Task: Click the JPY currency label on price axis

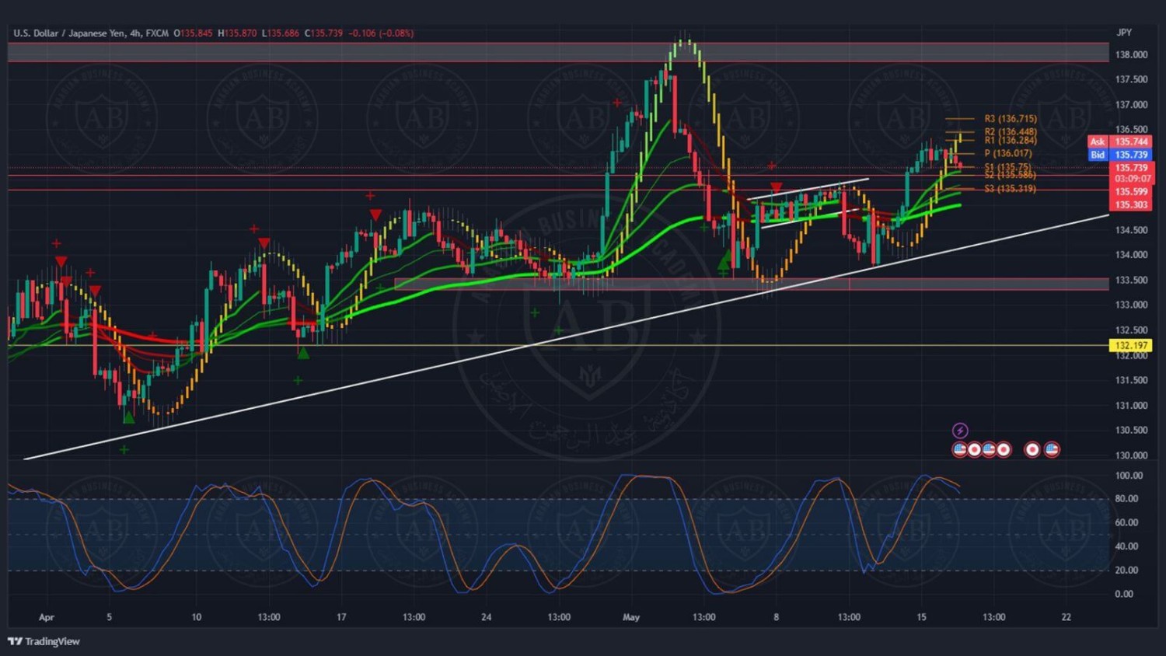Action: coord(1124,33)
